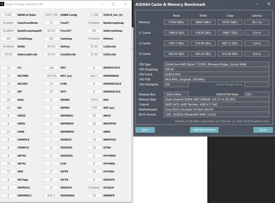
Task: Click the CPU Type field with Ryzen 7 2700X
Action: click(x=216, y=64)
